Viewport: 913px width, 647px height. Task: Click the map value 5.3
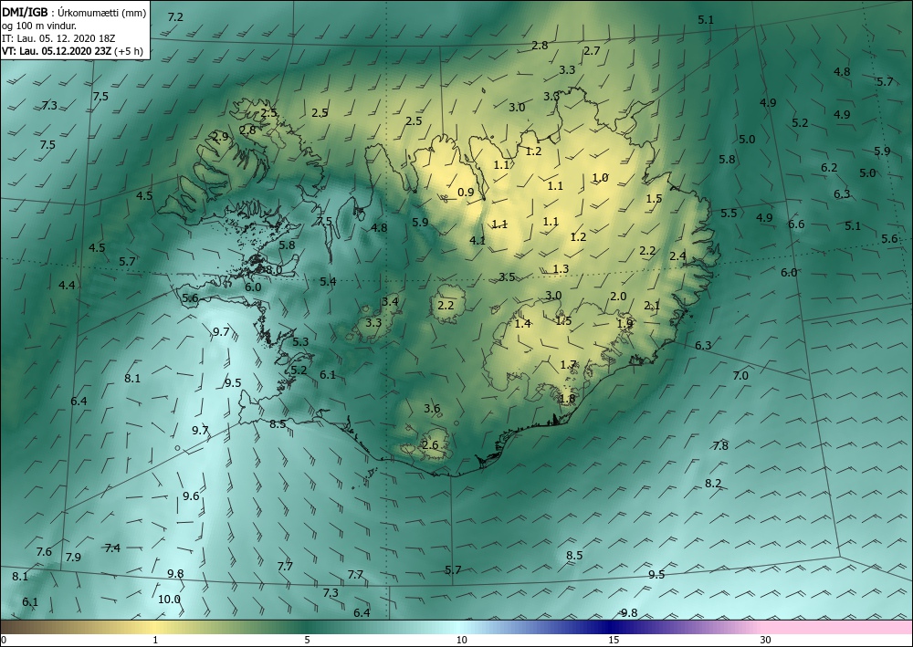300,341
